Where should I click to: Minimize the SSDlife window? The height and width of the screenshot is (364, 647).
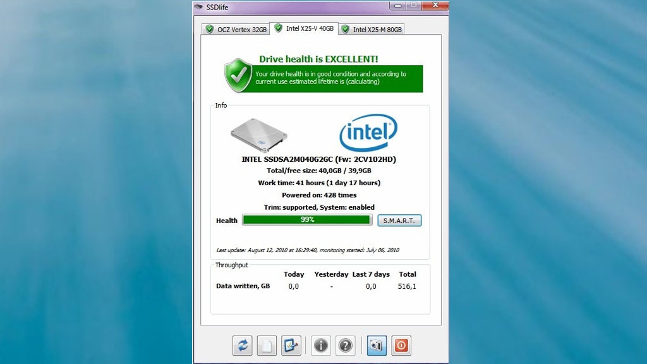398,5
